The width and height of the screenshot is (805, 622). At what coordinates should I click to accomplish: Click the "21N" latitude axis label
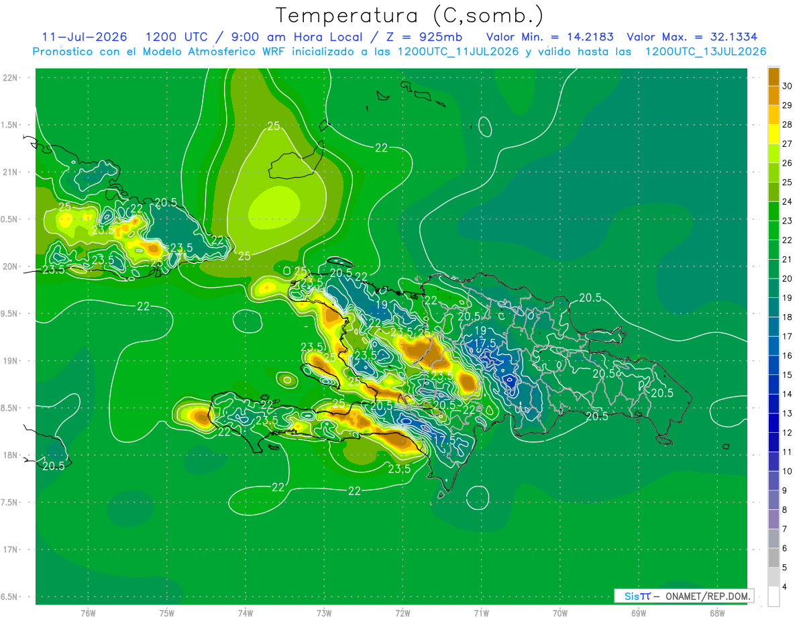[11, 172]
